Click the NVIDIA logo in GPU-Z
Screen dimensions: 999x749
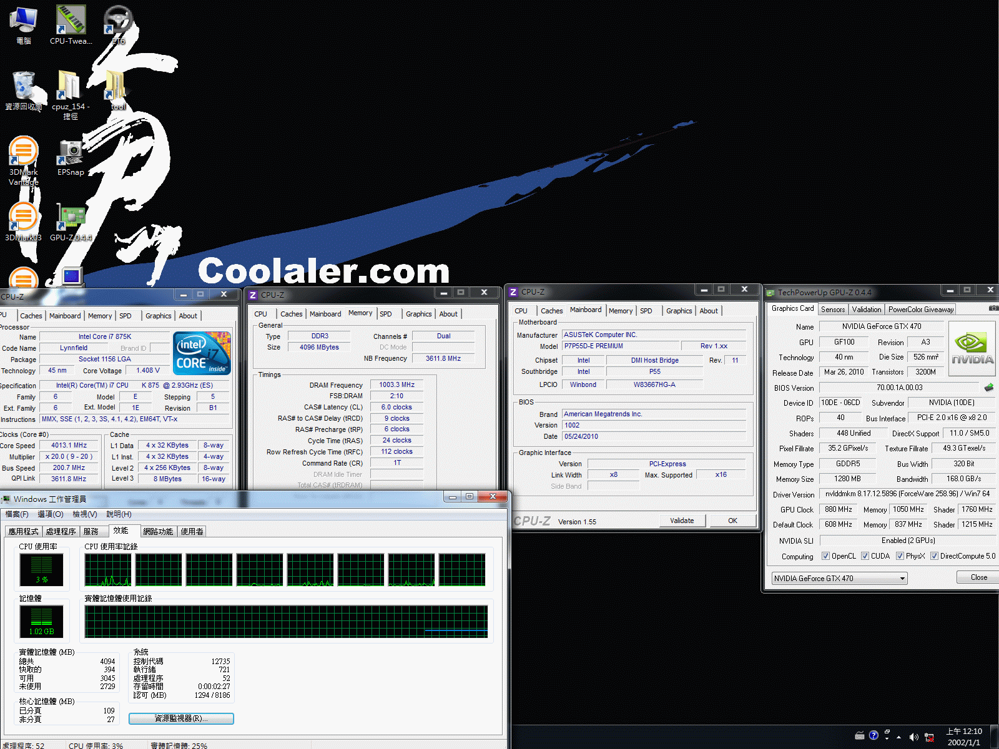[x=972, y=348]
